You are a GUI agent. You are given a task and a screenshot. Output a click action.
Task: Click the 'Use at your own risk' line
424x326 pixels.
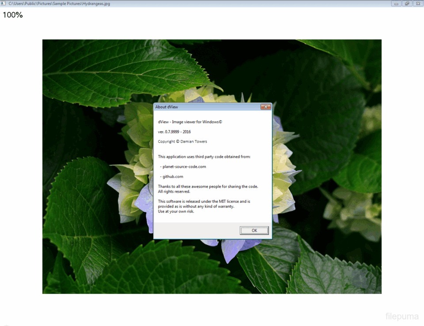click(176, 211)
